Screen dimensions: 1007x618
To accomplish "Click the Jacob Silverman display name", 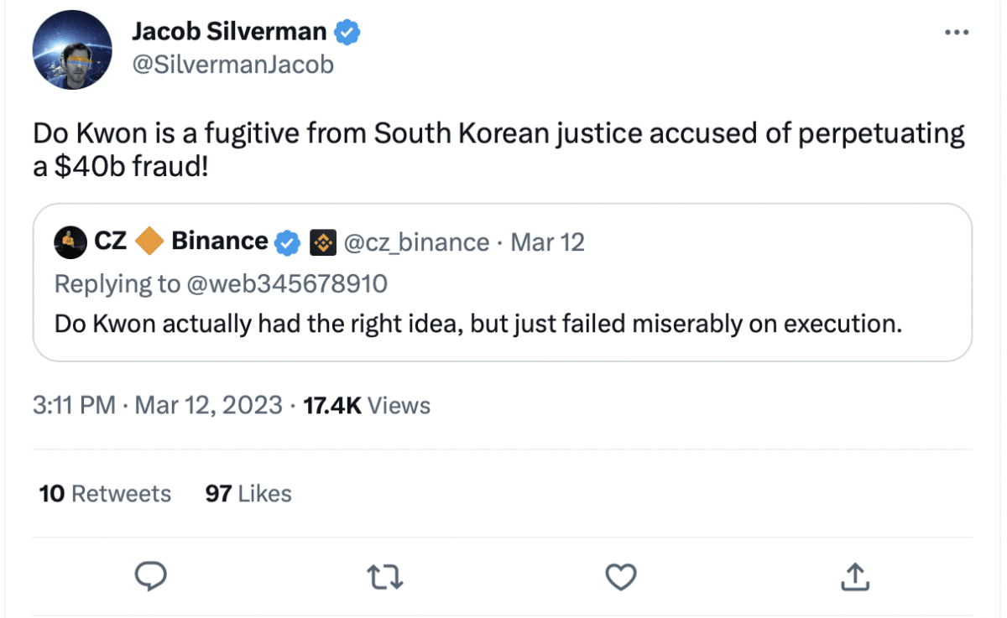I will pyautogui.click(x=228, y=32).
